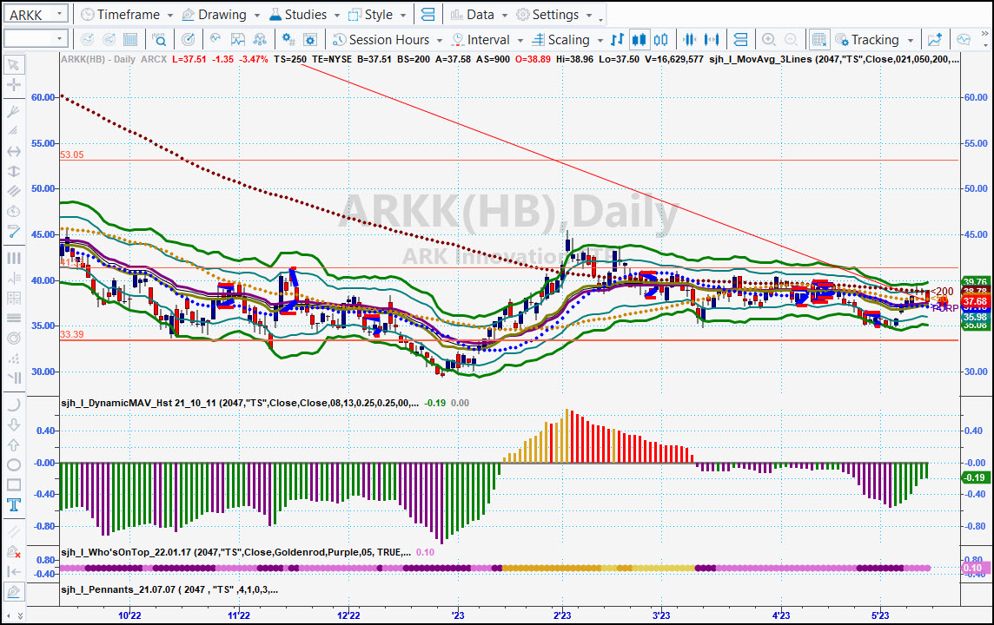Image resolution: width=994 pixels, height=625 pixels.
Task: Click the <200 moving average label
Action: pyautogui.click(x=942, y=292)
